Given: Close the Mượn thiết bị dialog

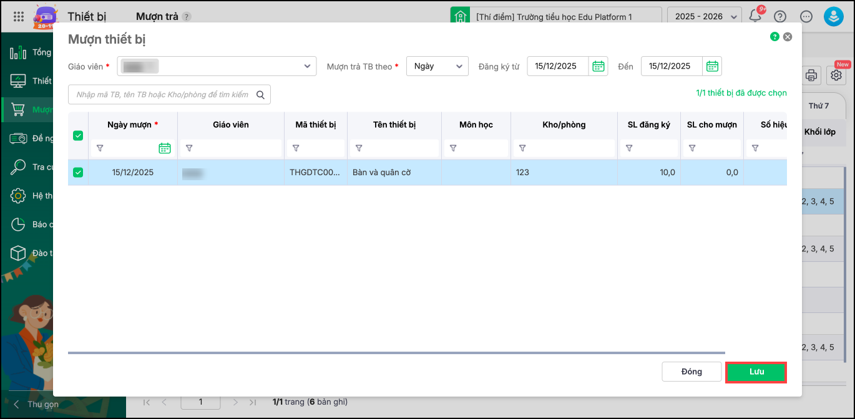Looking at the screenshot, I should point(788,37).
